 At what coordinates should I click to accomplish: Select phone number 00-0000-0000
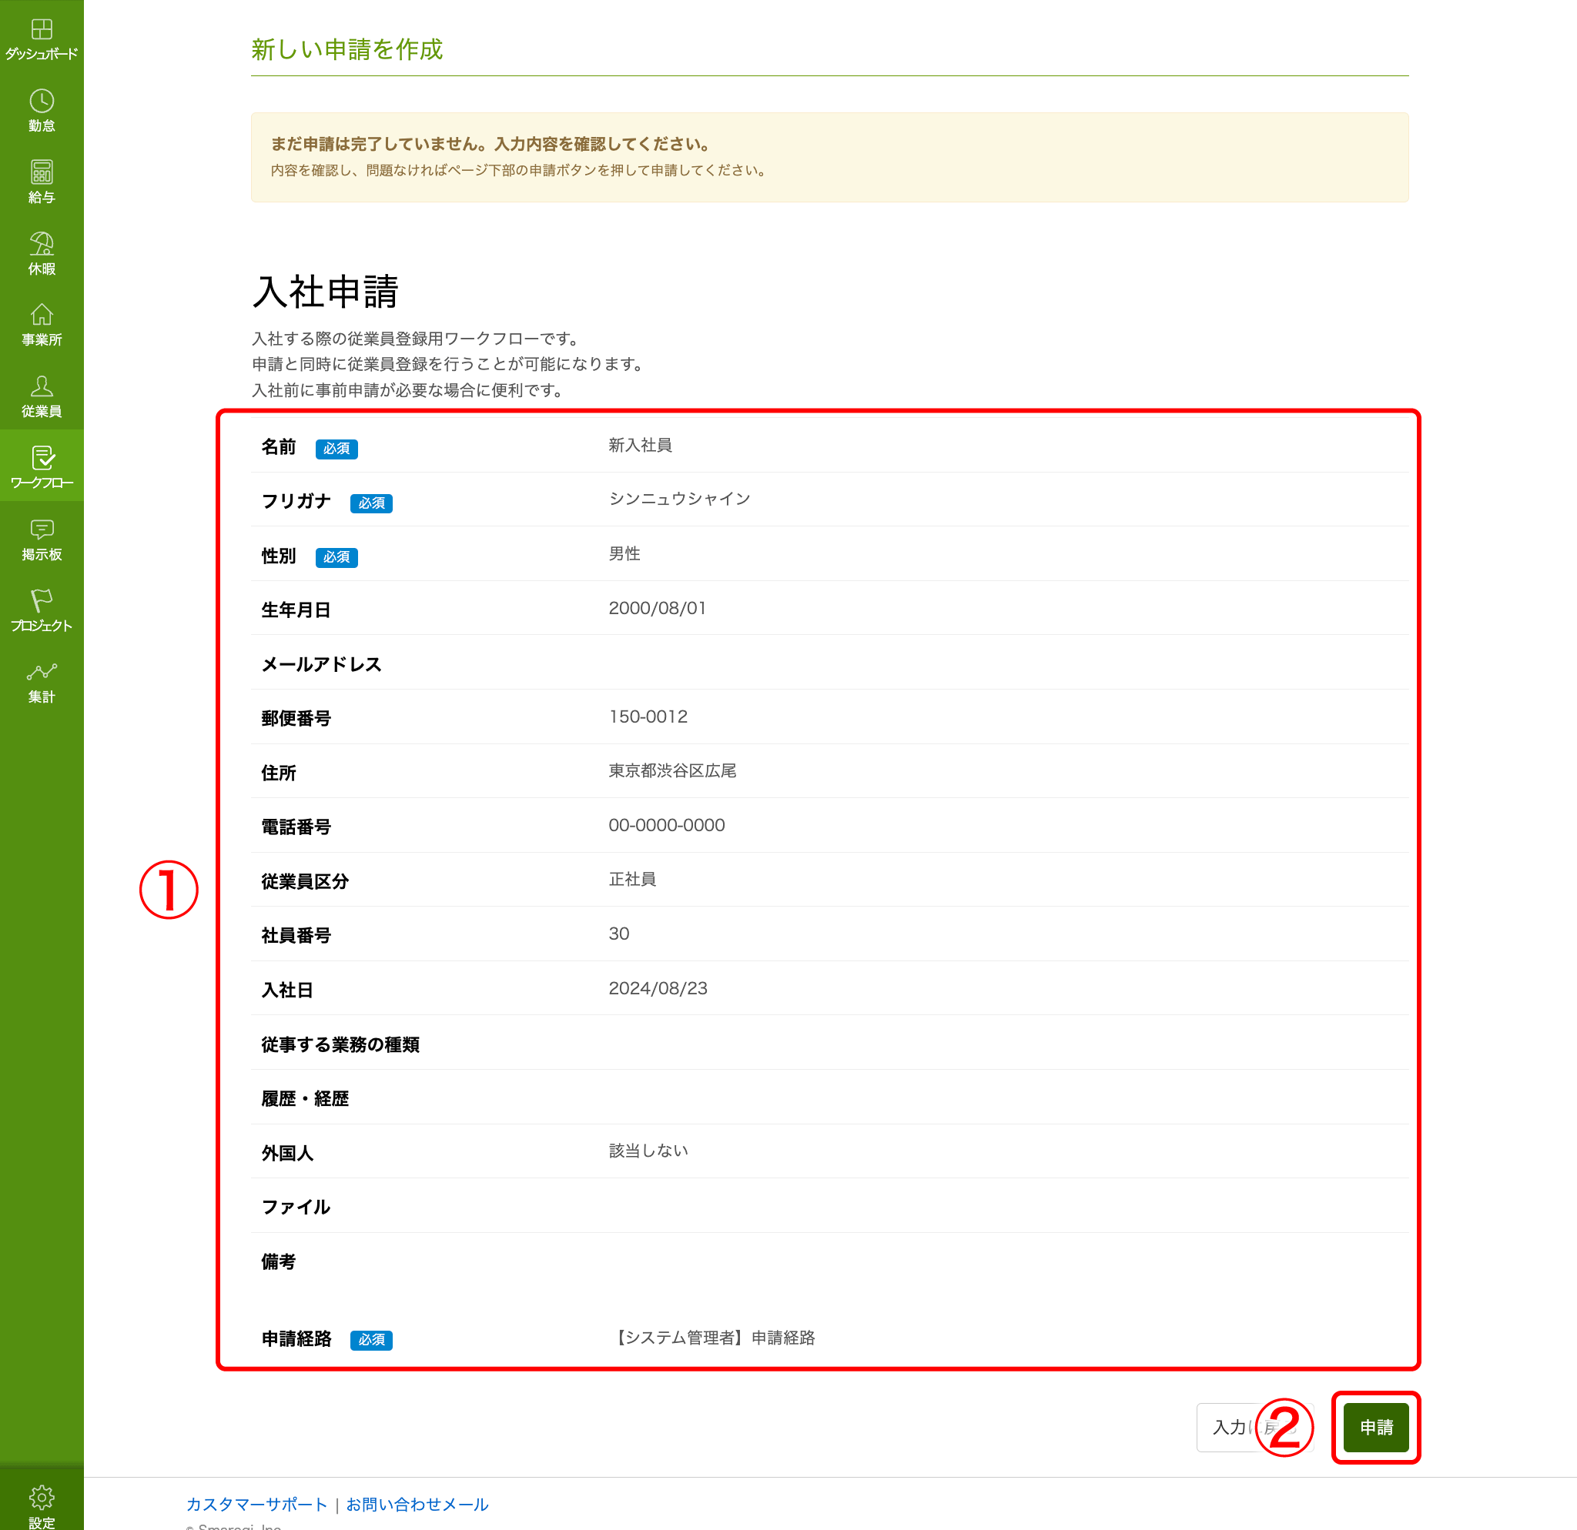coord(666,825)
